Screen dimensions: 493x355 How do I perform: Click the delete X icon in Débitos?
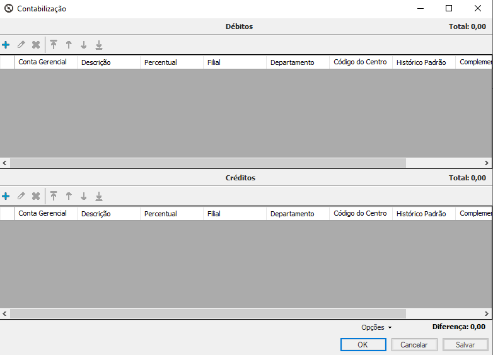pyautogui.click(x=36, y=45)
